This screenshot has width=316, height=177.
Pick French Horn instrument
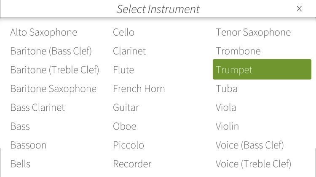tap(139, 89)
